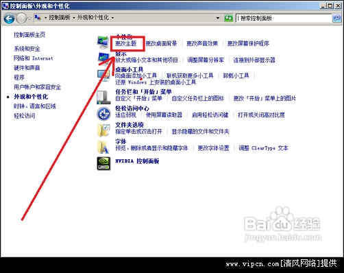The width and height of the screenshot is (344, 273).
Task: Click the Display category monitor icon
Action: [x=103, y=58]
